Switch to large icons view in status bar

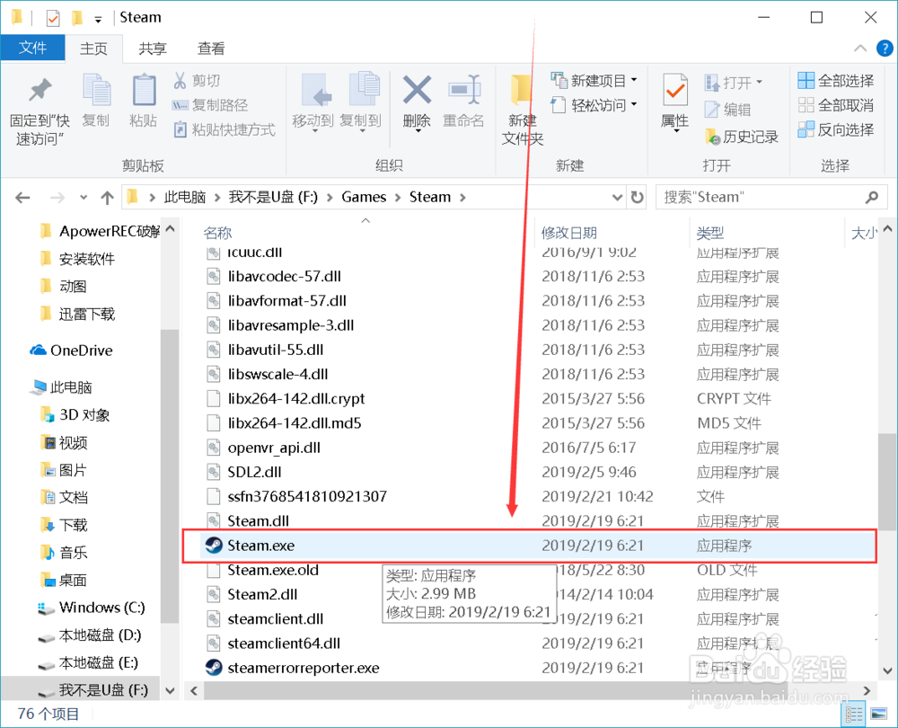coord(878,714)
